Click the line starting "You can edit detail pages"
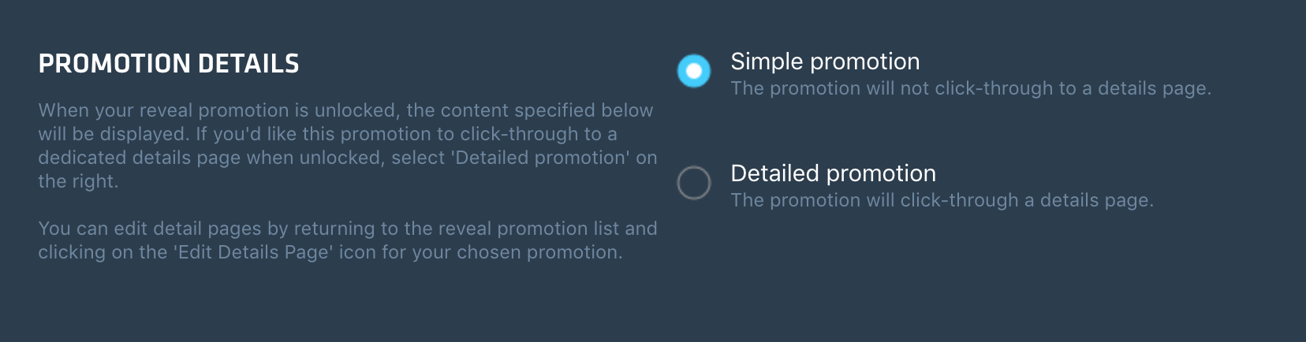This screenshot has height=342, width=1306. pyautogui.click(x=347, y=229)
